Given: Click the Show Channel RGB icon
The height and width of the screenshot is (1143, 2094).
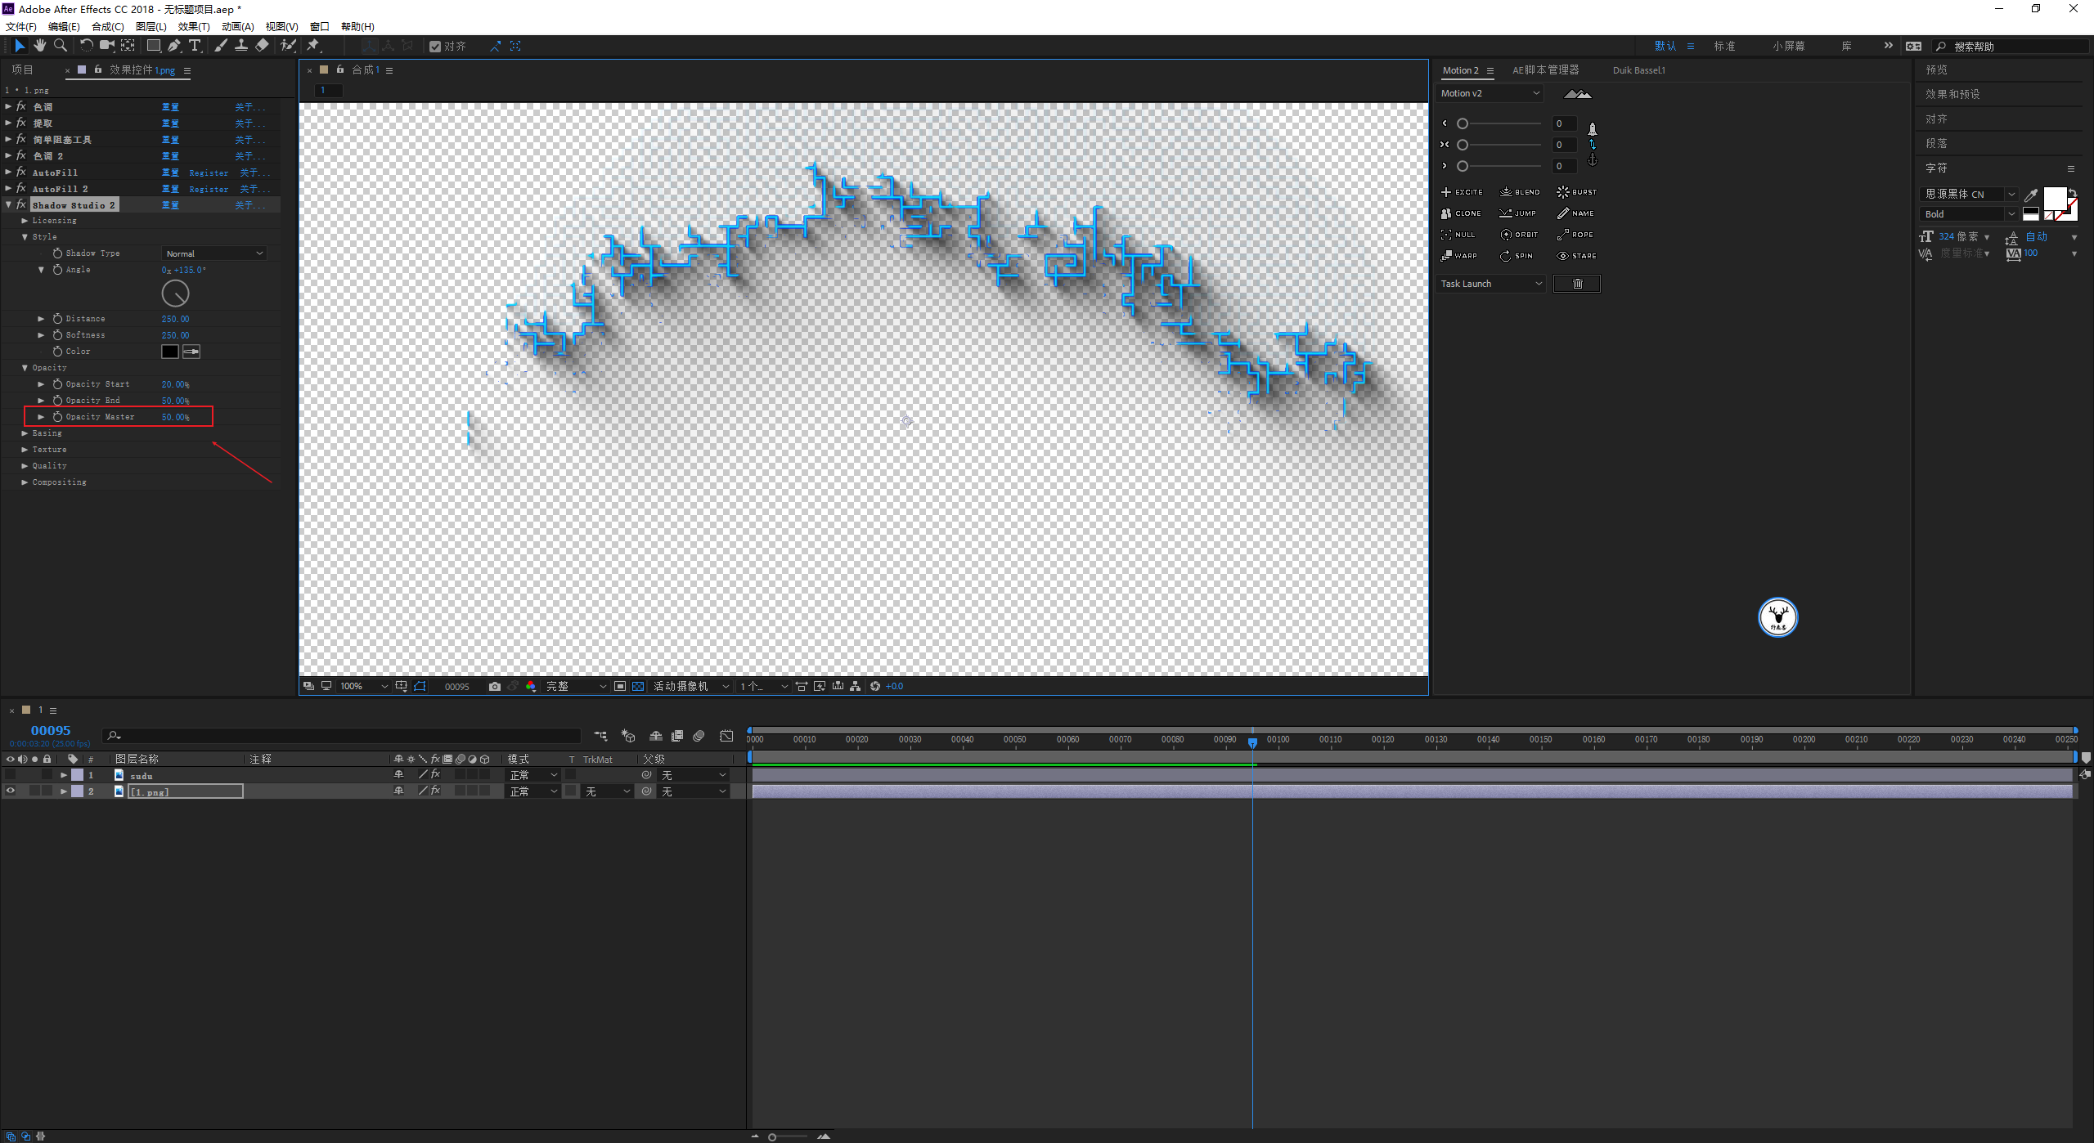Looking at the screenshot, I should pos(531,687).
